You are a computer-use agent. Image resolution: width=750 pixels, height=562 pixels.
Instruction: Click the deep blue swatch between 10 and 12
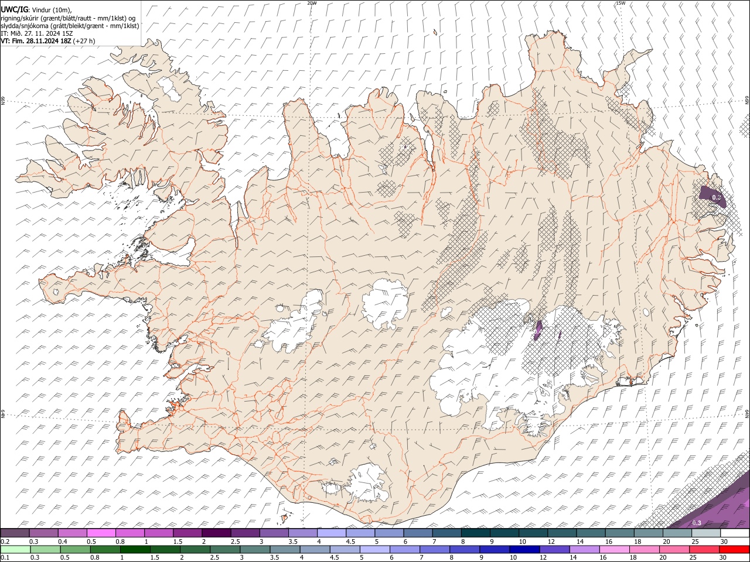click(525, 549)
